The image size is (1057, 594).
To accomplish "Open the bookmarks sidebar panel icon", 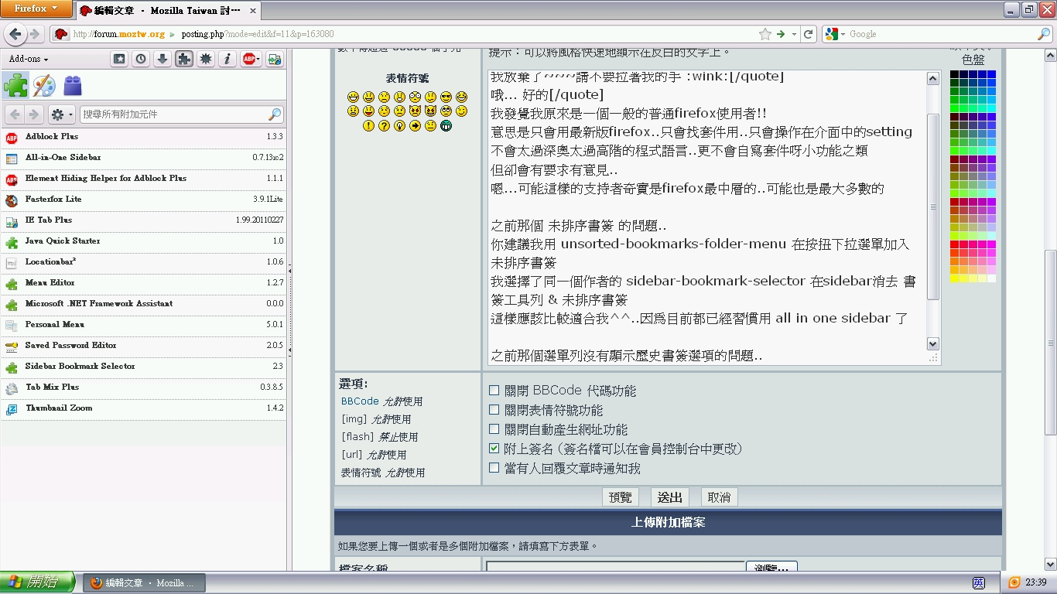I will pyautogui.click(x=119, y=59).
